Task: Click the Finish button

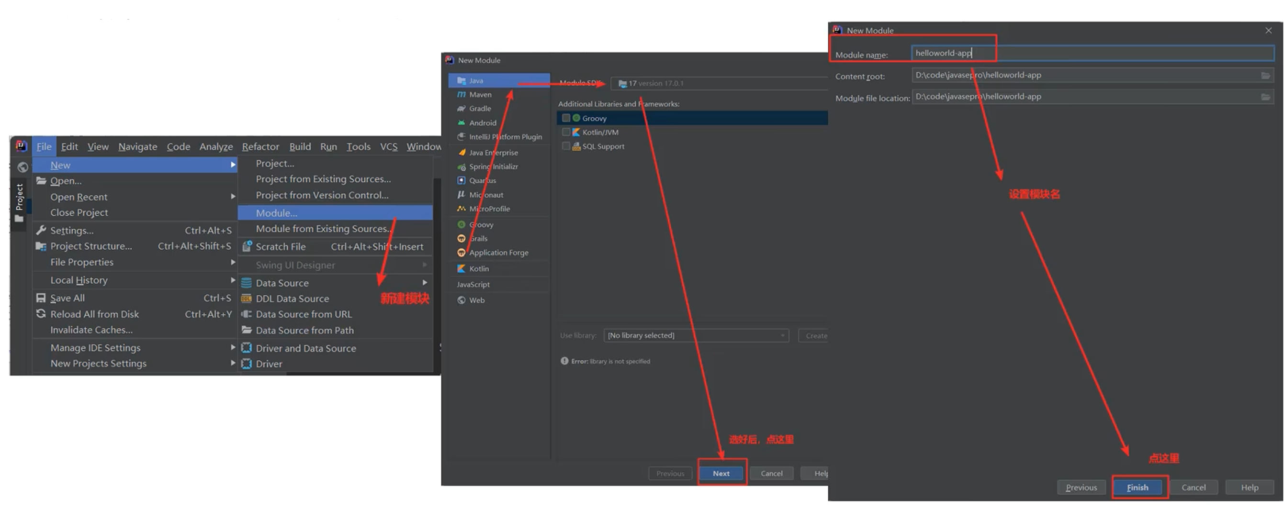Action: click(x=1138, y=487)
